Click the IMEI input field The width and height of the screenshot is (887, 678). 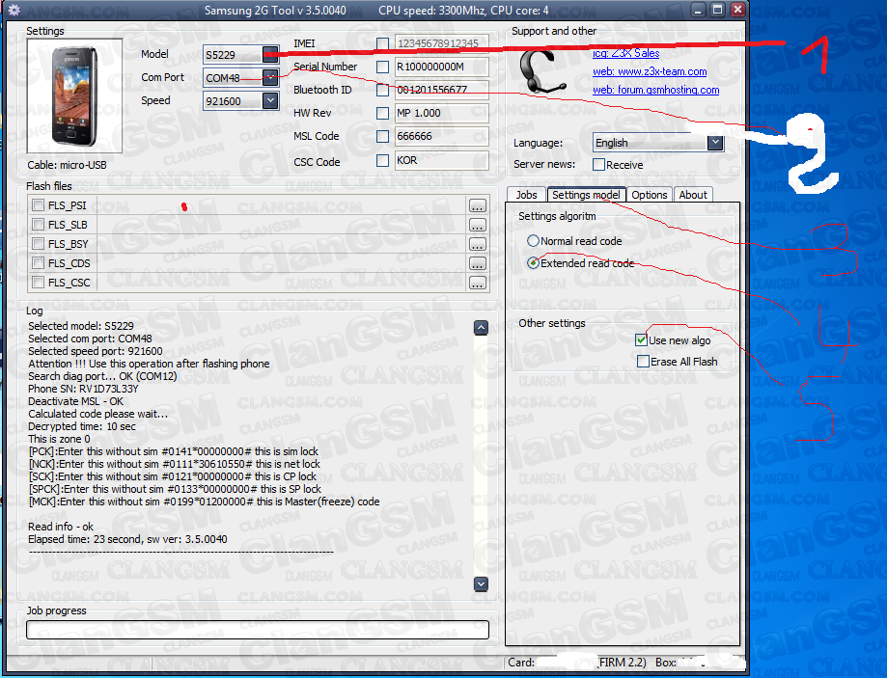(441, 43)
